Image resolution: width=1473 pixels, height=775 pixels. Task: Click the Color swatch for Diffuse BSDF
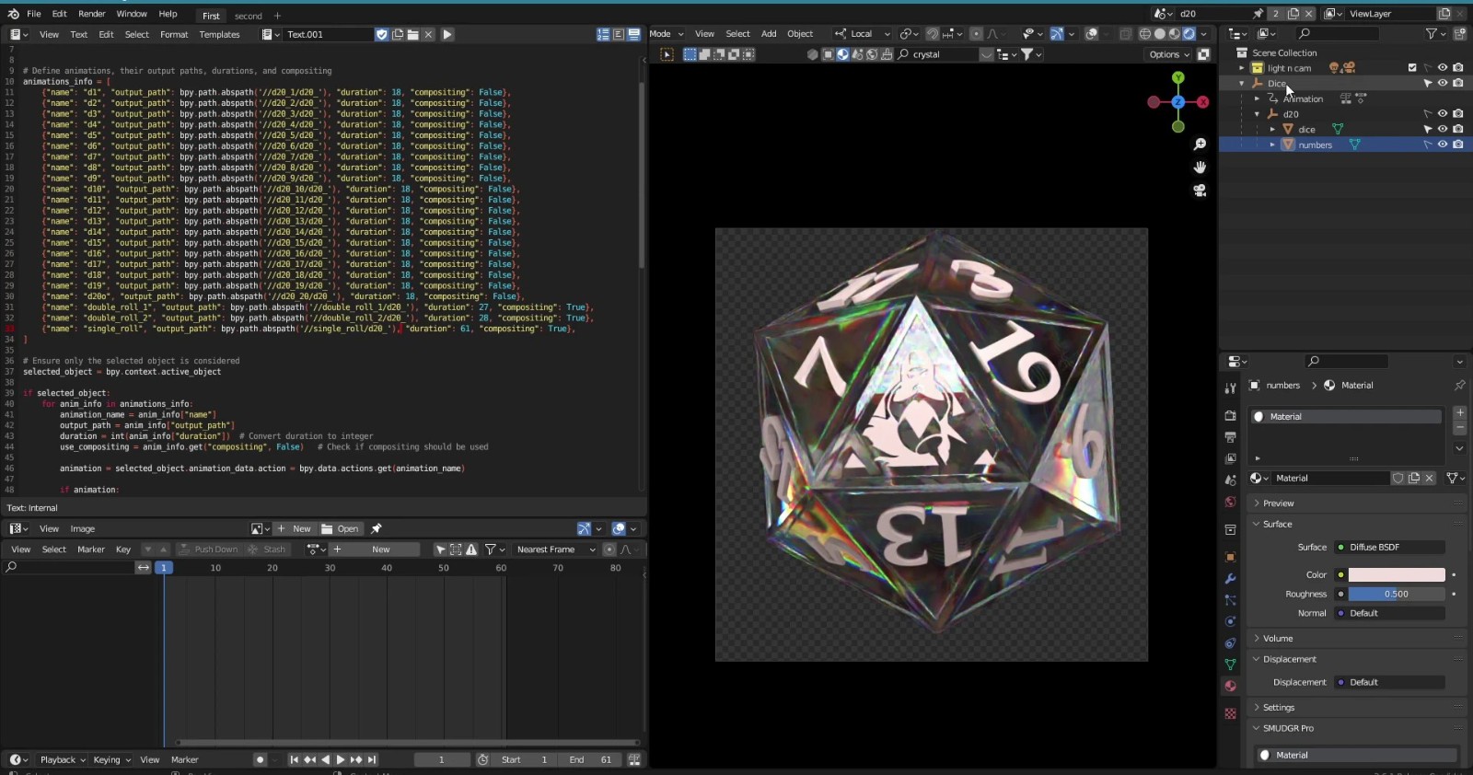pos(1397,574)
